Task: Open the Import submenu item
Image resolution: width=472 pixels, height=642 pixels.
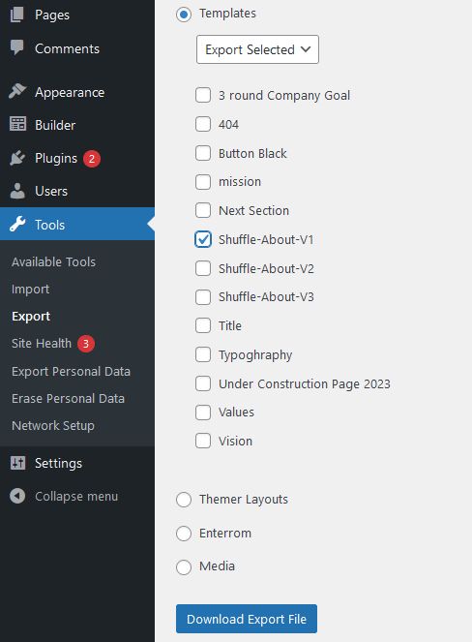Action: tap(30, 290)
